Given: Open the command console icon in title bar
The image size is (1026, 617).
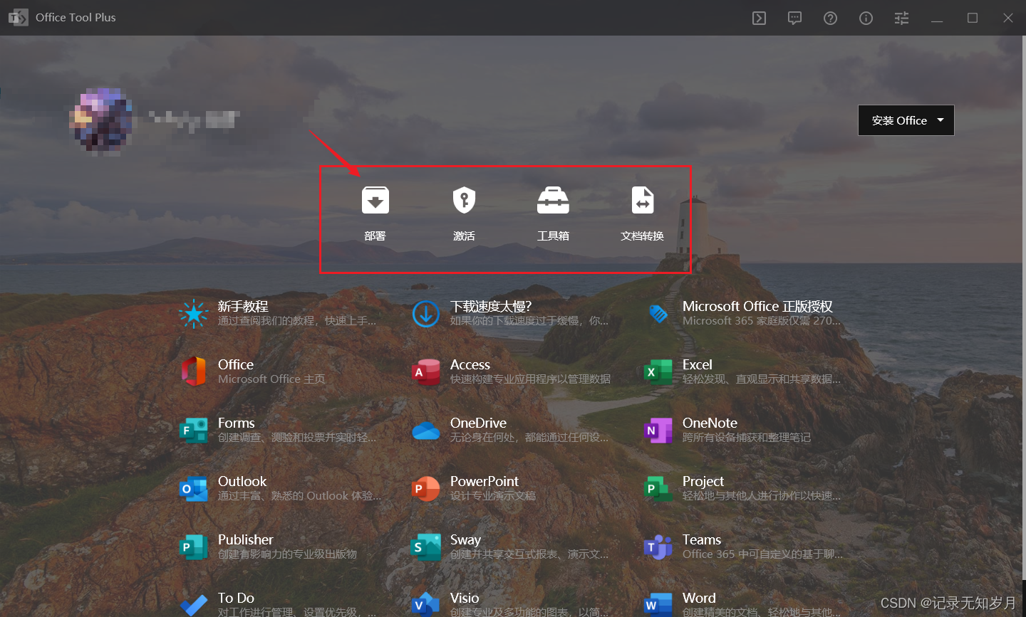Looking at the screenshot, I should coord(760,18).
